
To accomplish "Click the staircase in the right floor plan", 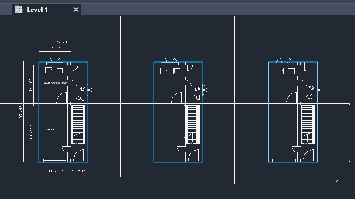I will [x=307, y=123].
